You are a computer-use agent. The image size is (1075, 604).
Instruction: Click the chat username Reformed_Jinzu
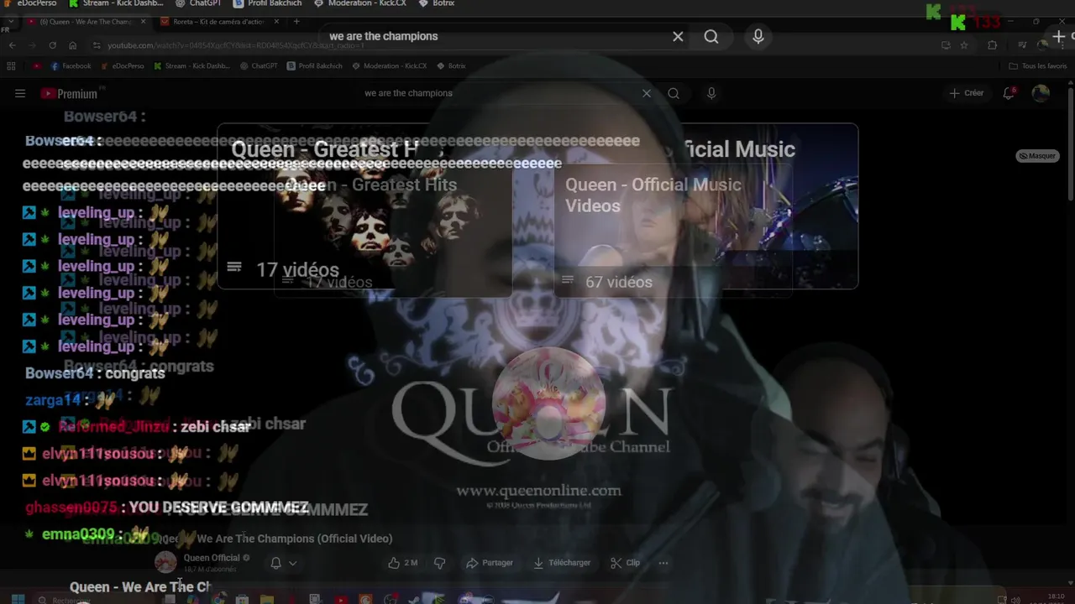click(x=113, y=427)
